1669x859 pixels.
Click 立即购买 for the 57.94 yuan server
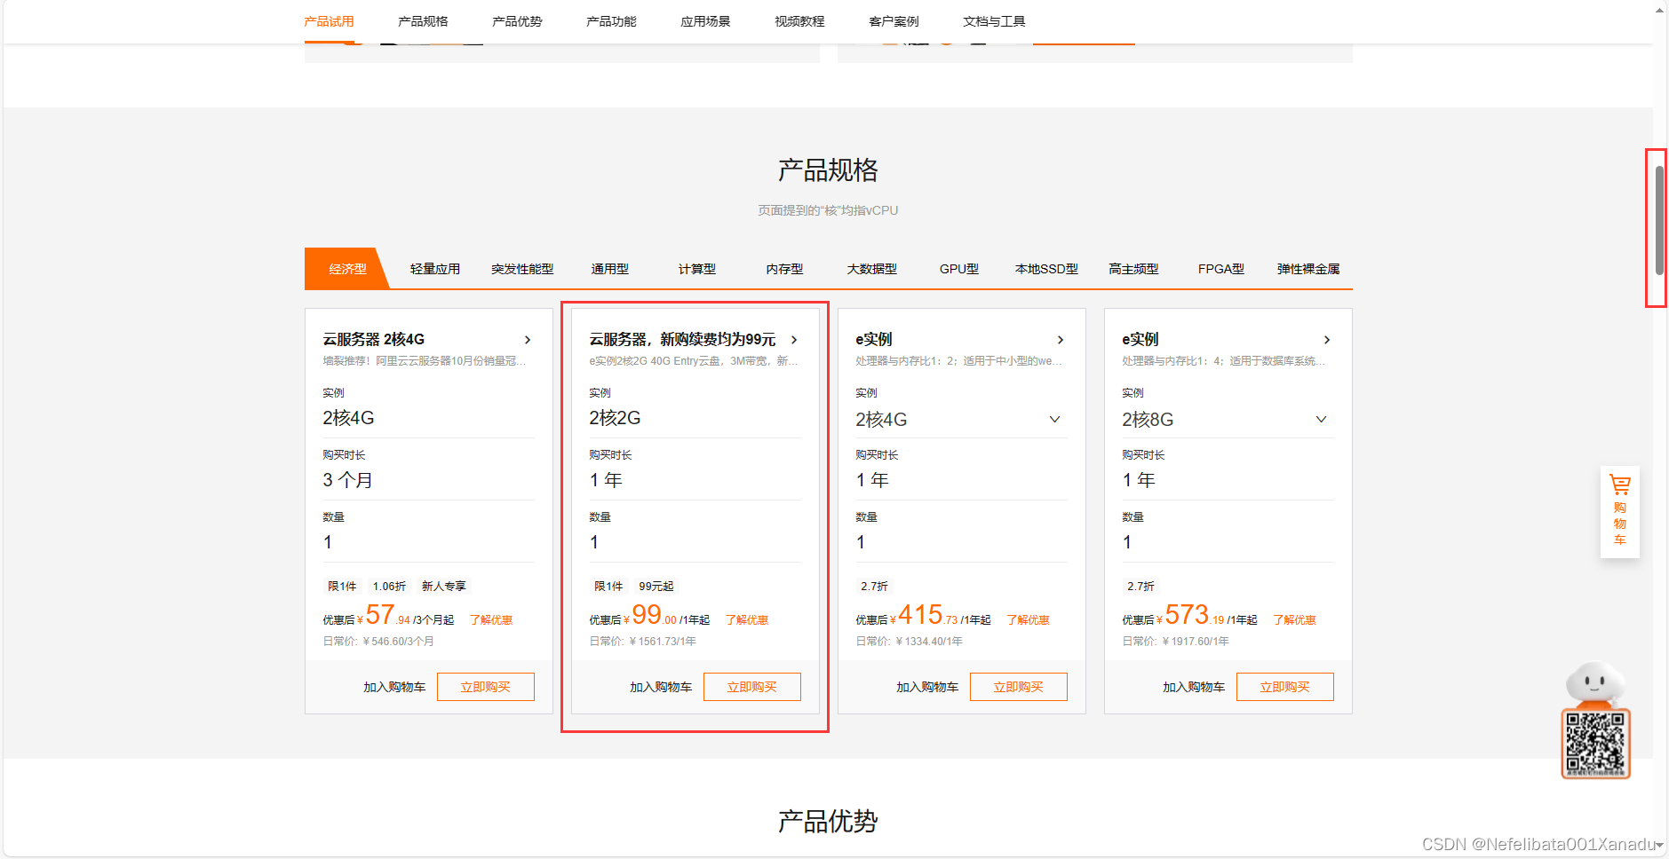pyautogui.click(x=486, y=687)
